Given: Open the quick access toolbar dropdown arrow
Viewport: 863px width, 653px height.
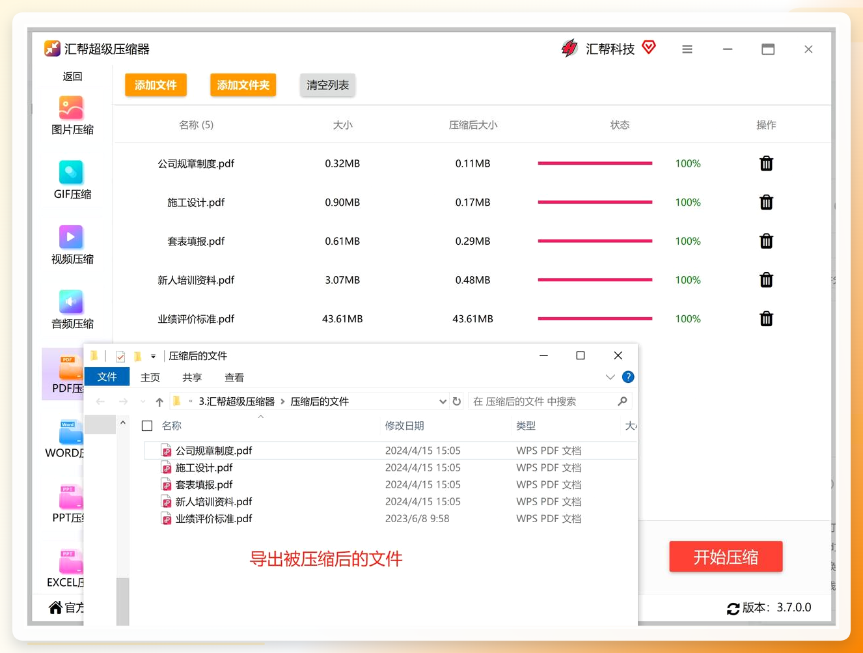Looking at the screenshot, I should pos(153,357).
